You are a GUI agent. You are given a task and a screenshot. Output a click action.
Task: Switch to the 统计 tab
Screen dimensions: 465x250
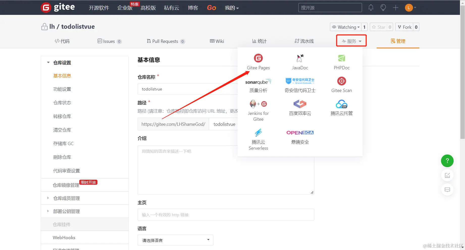tap(259, 41)
